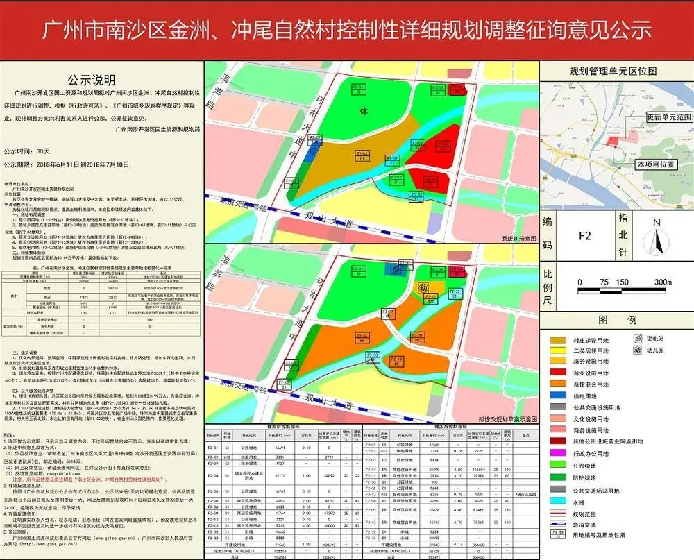Screen dimensions: 694x560
Task: Click the 规划管理单元区位图 panel title
Action: 613,71
